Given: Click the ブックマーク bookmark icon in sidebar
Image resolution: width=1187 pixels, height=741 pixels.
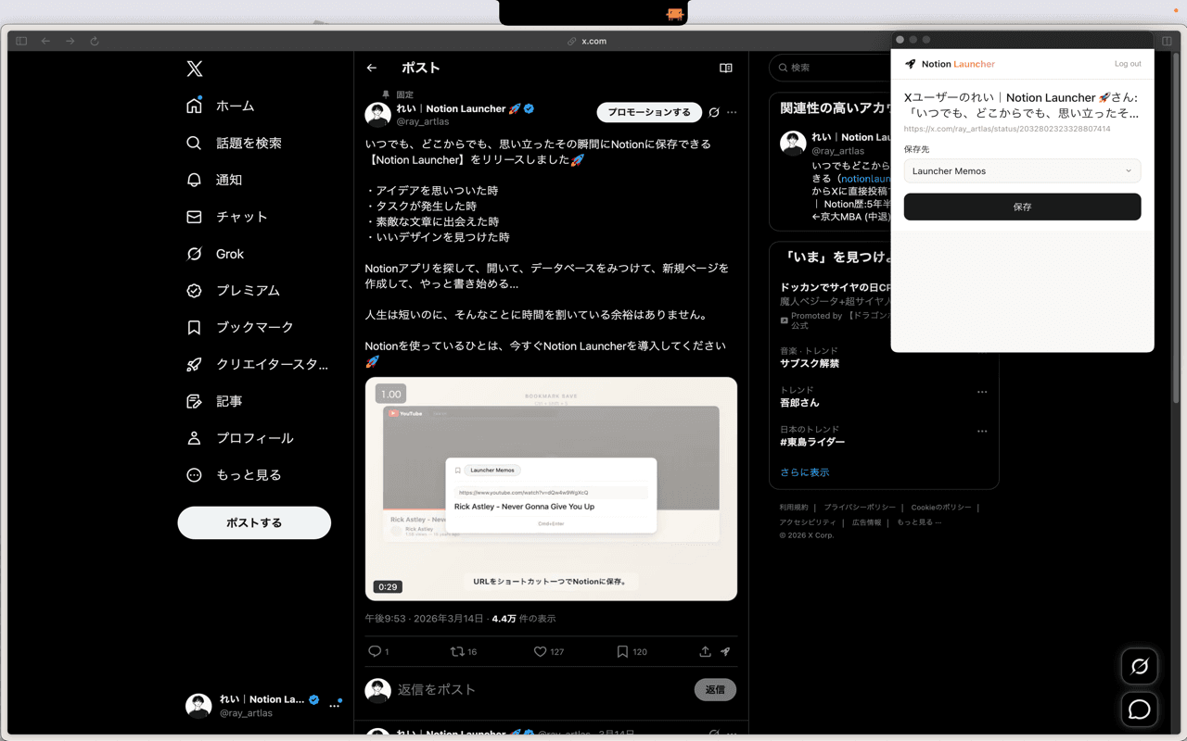Looking at the screenshot, I should pos(194,327).
